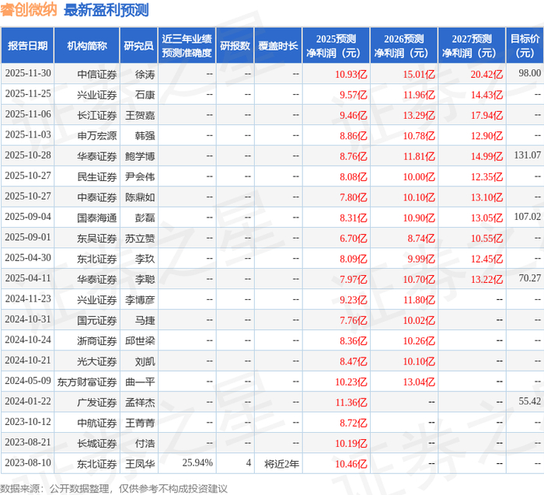
Task: Click the 覆盖时长 column header
Action: [x=278, y=45]
